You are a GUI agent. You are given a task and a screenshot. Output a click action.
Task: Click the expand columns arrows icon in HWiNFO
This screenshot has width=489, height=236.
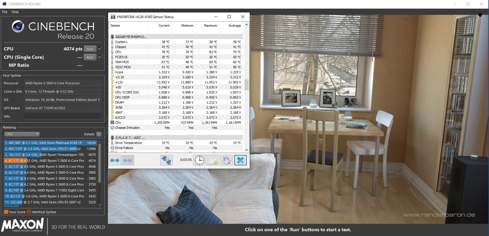tap(115, 160)
